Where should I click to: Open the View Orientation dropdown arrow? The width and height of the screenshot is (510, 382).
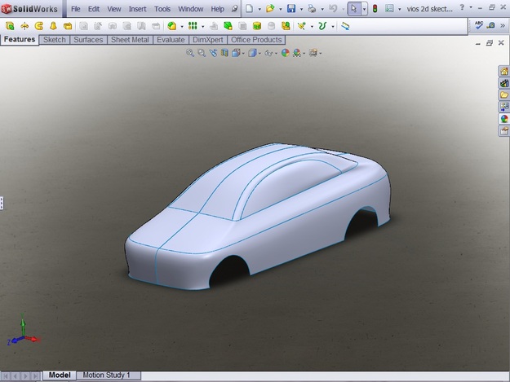243,54
